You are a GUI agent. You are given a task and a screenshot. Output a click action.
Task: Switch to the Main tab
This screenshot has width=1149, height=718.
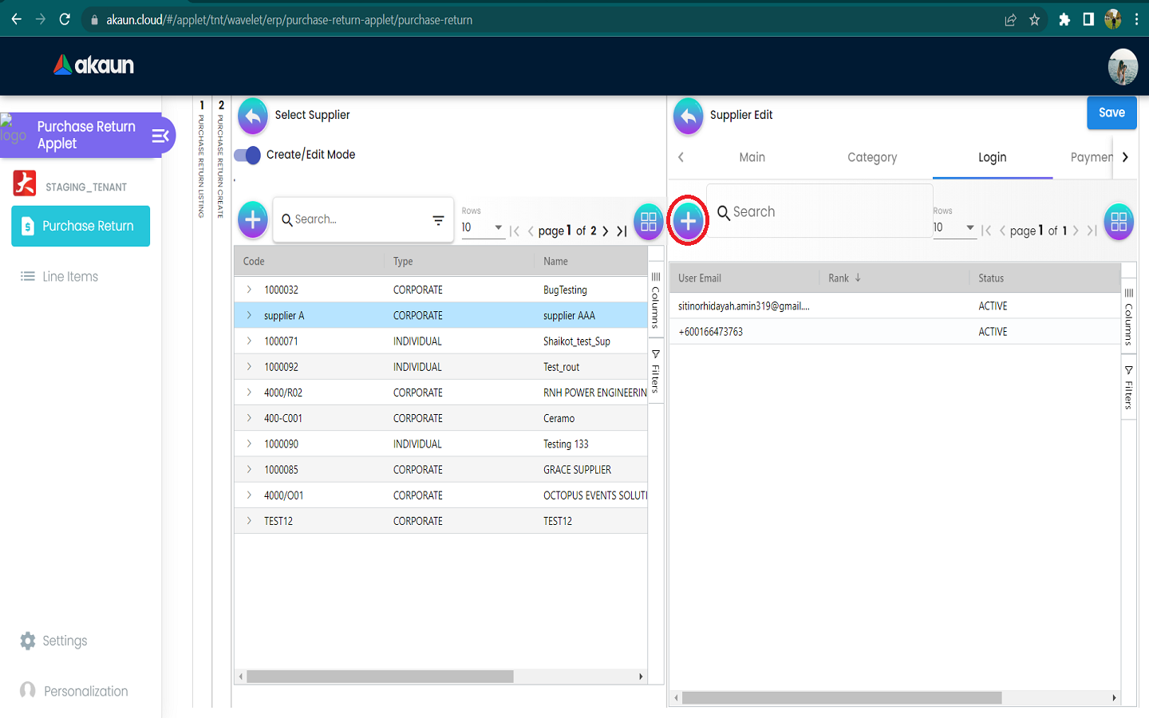752,157
